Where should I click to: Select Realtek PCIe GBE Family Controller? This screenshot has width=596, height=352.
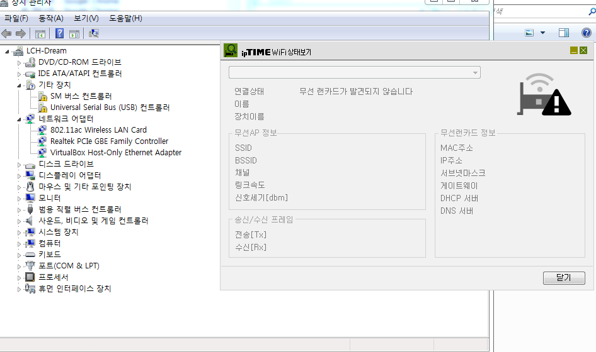pos(109,141)
